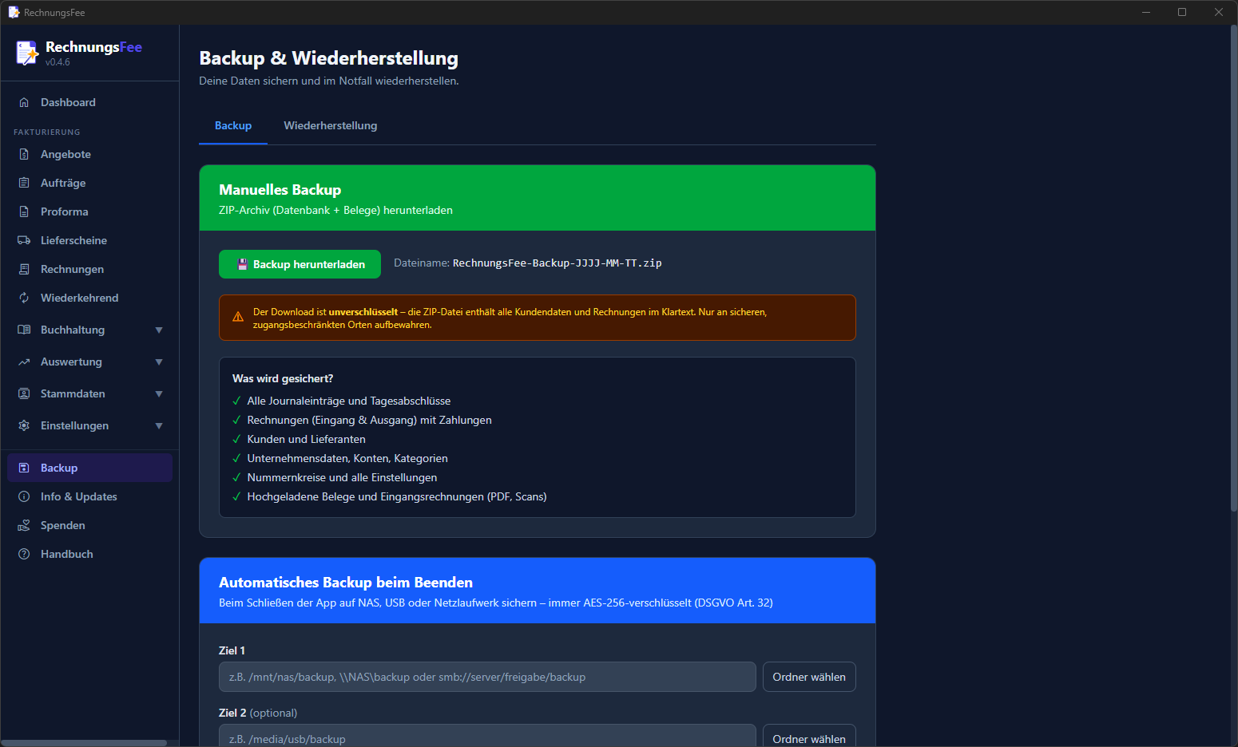The image size is (1238, 747).
Task: Click the Einstellungen gear icon
Action: pyautogui.click(x=24, y=425)
